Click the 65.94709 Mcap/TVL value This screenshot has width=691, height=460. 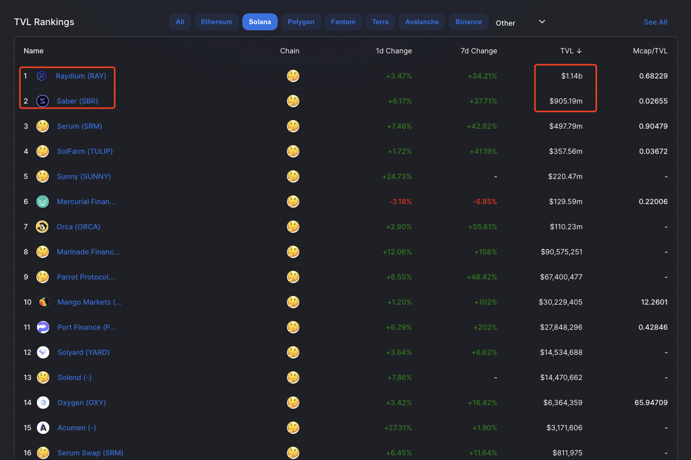[x=651, y=403]
